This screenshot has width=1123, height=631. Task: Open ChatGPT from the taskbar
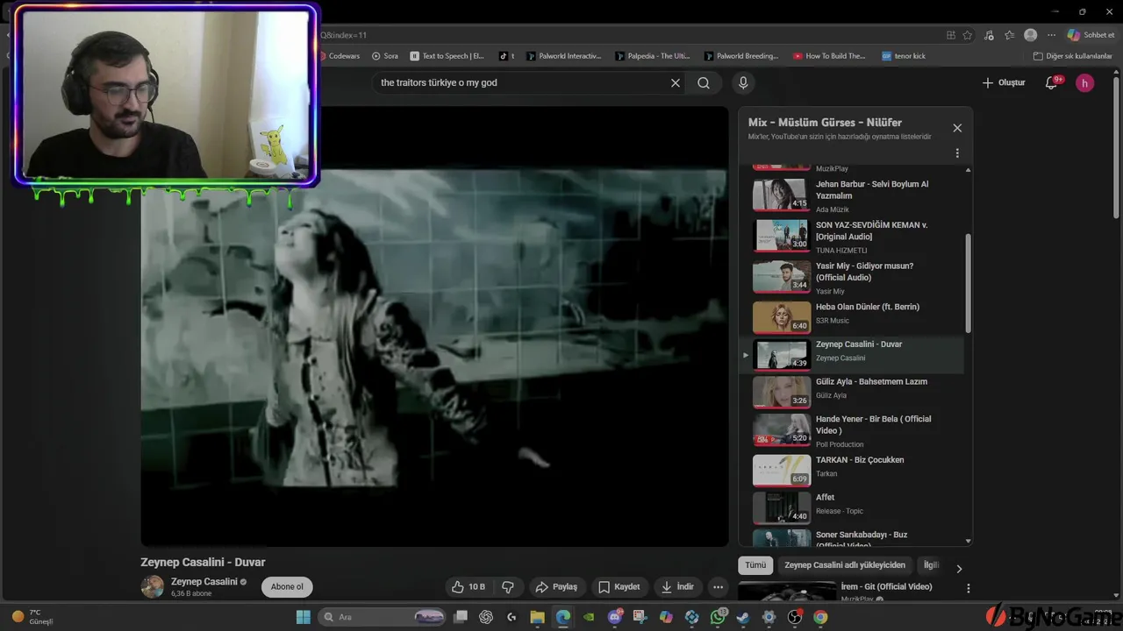(486, 617)
